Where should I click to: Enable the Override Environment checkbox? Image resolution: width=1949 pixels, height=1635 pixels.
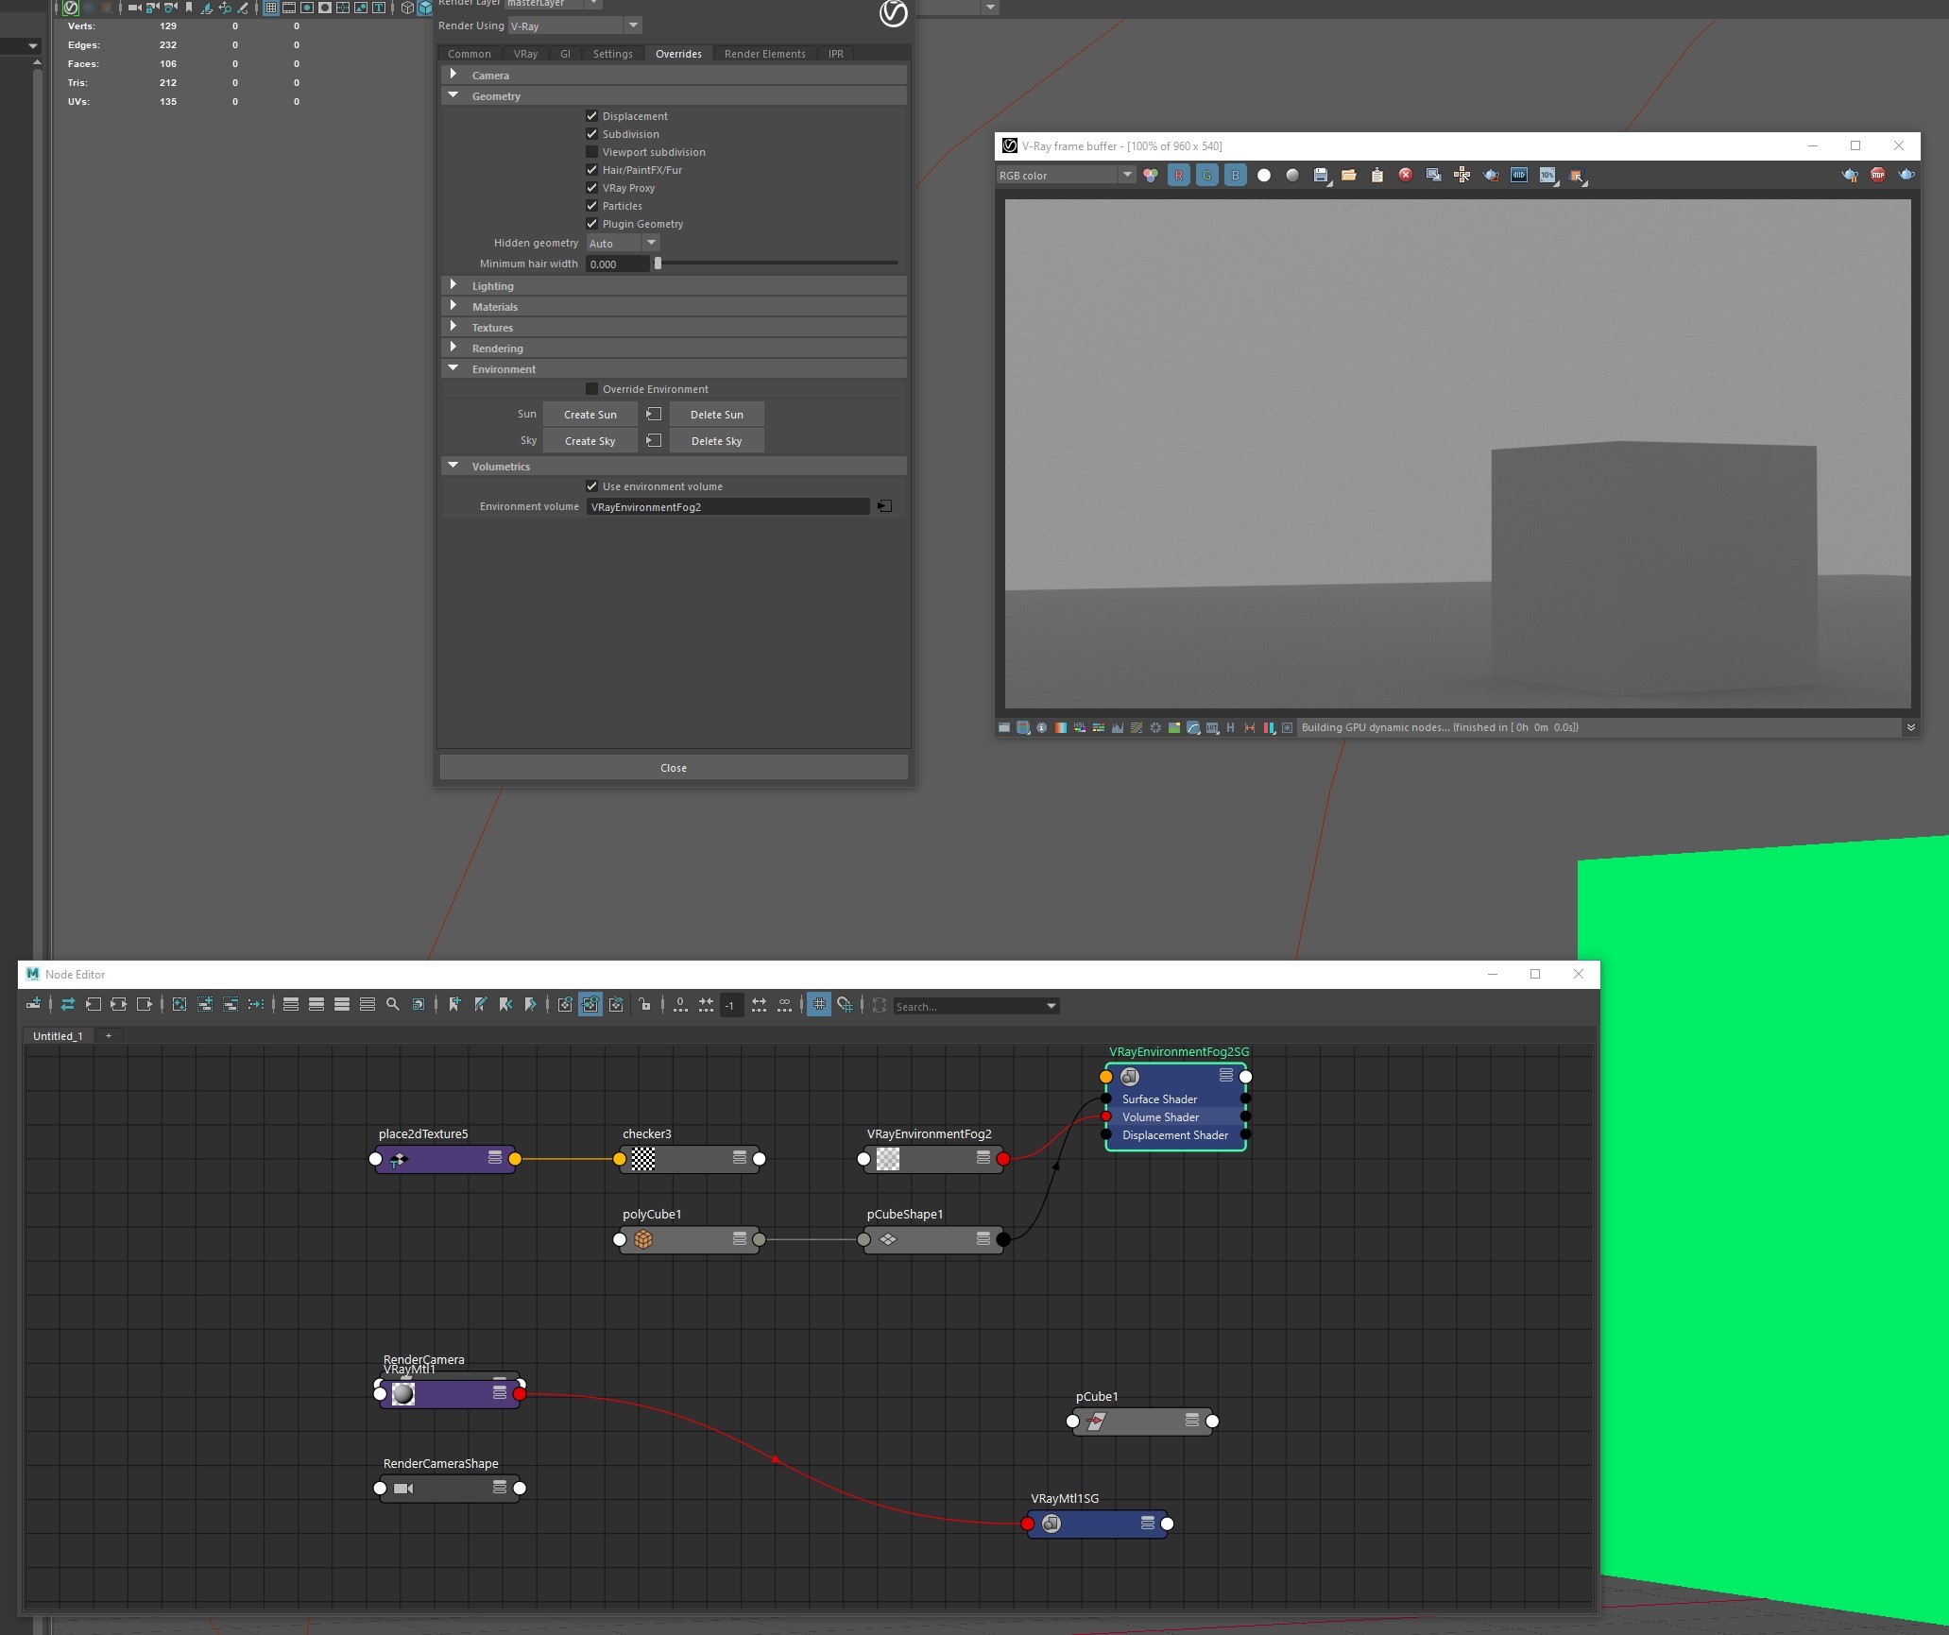(x=591, y=388)
